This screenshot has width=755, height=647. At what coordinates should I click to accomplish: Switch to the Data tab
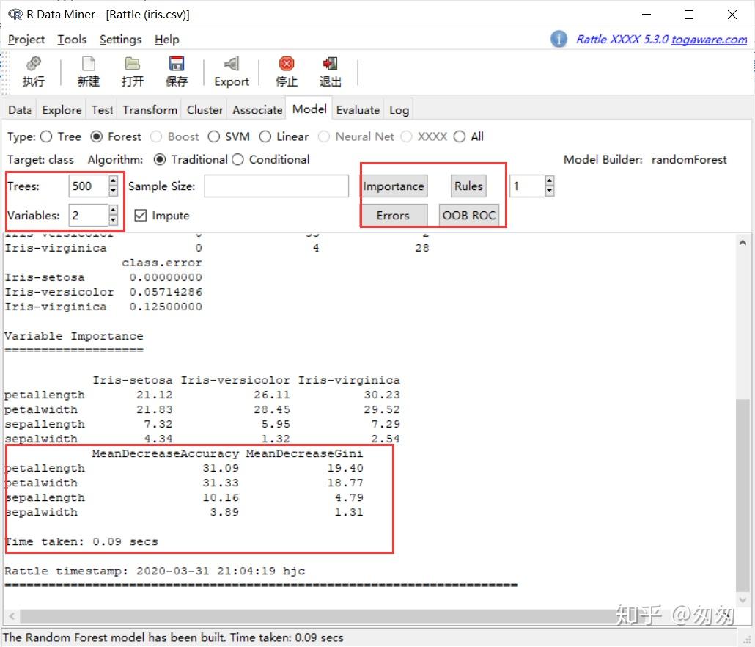20,110
